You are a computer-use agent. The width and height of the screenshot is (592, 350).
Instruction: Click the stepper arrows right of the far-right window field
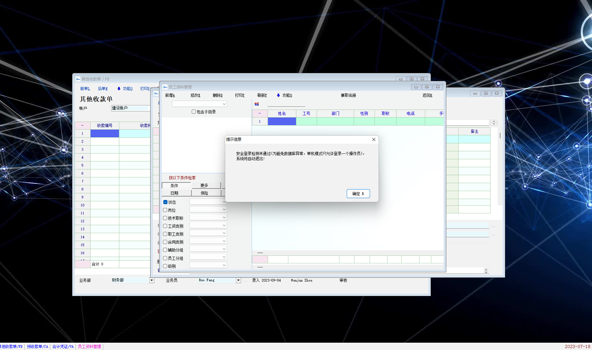click(494, 123)
